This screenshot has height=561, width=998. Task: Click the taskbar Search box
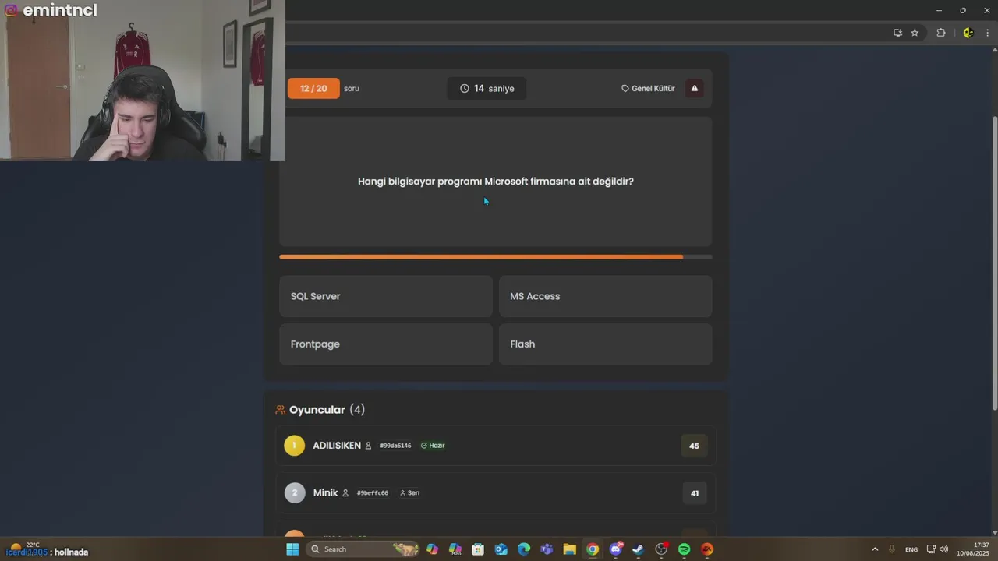[x=363, y=549]
